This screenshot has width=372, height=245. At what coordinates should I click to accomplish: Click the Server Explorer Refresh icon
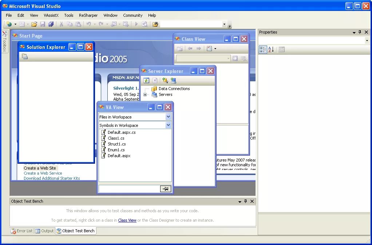click(x=146, y=81)
